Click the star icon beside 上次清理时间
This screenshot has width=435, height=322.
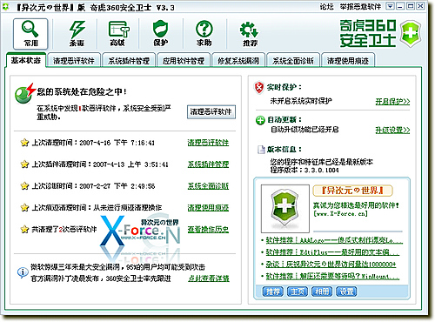click(x=24, y=143)
